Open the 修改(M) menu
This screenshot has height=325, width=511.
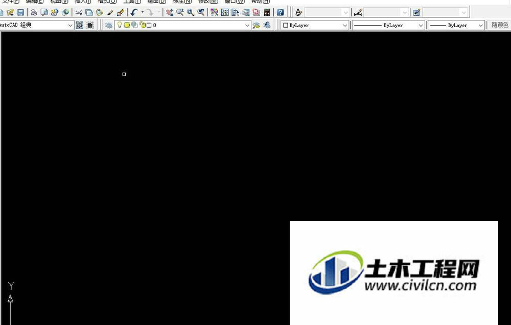tap(208, 2)
